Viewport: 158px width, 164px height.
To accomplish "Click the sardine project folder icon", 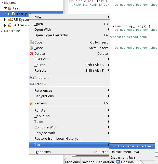I will click(x=6, y=31).
